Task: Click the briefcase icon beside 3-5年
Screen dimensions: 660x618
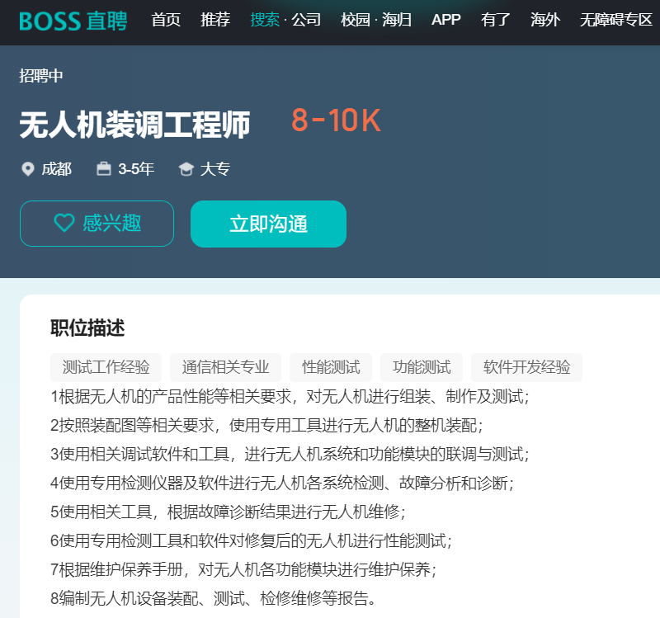Action: pyautogui.click(x=104, y=169)
